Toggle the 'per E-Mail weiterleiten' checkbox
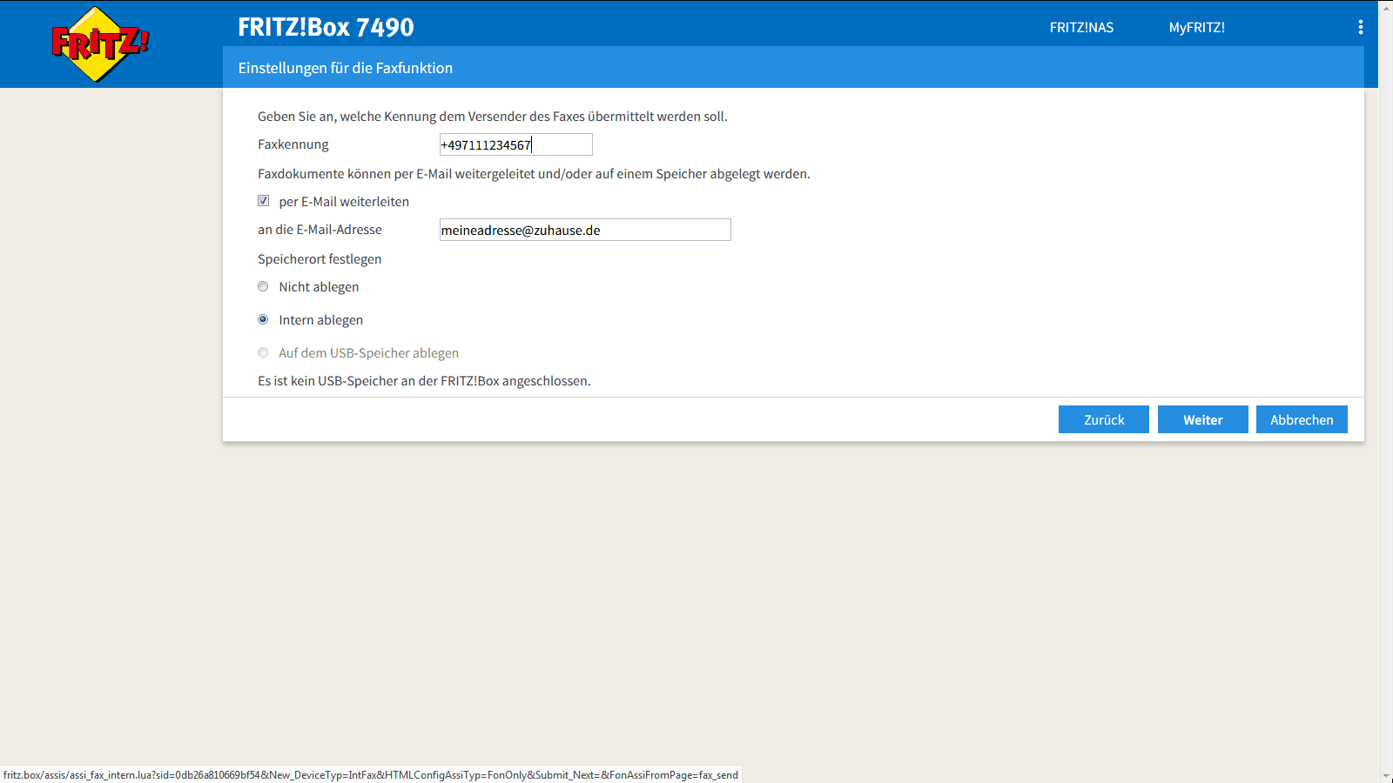Screen dimensions: 1393x783 263,201
